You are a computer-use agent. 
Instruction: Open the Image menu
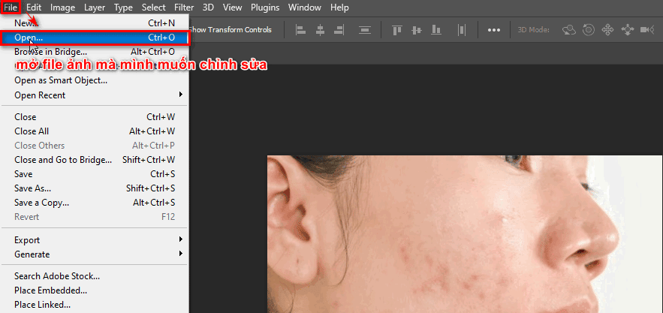62,8
